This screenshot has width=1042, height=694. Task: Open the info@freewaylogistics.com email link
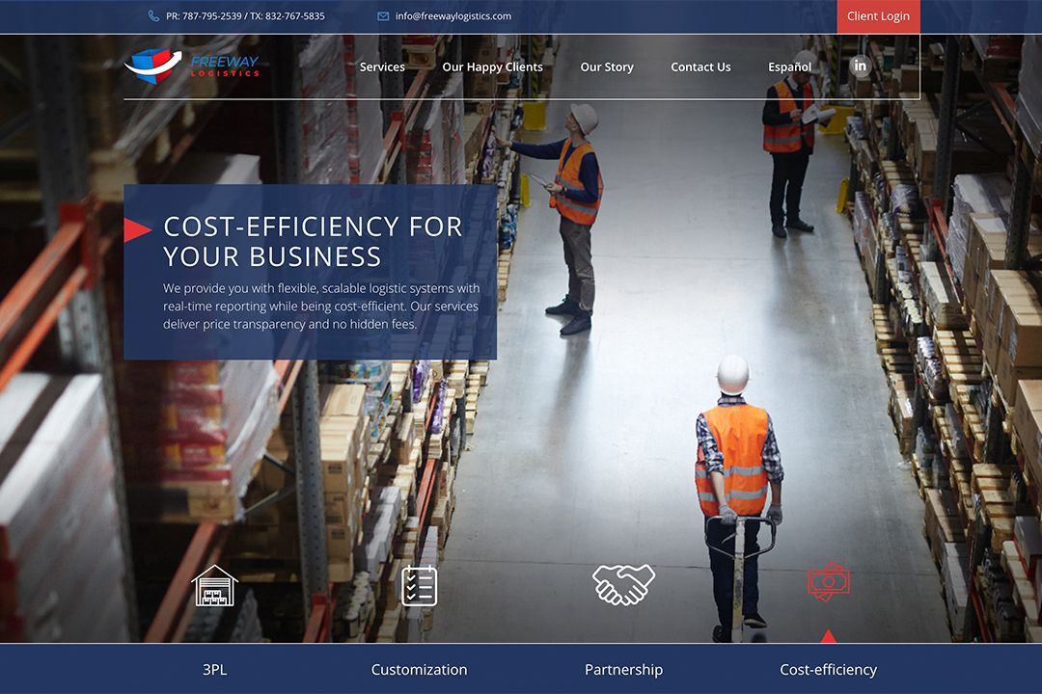coord(452,15)
